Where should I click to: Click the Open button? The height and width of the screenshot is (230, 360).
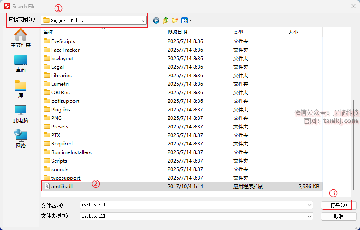click(338, 205)
